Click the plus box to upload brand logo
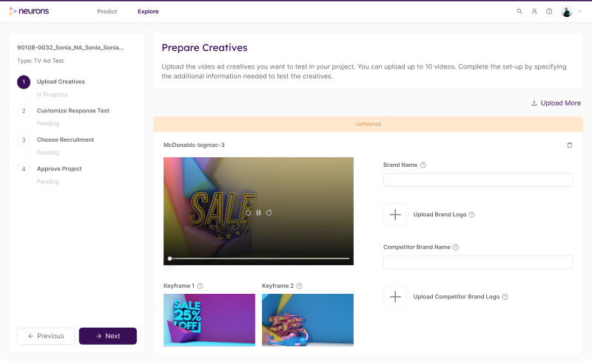 (x=395, y=214)
